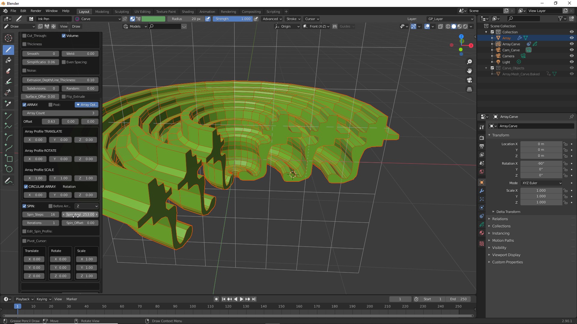Select the Erase tool
Image resolution: width=577 pixels, height=324 pixels.
[8, 71]
